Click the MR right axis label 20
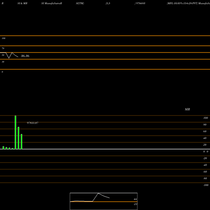 205,145
